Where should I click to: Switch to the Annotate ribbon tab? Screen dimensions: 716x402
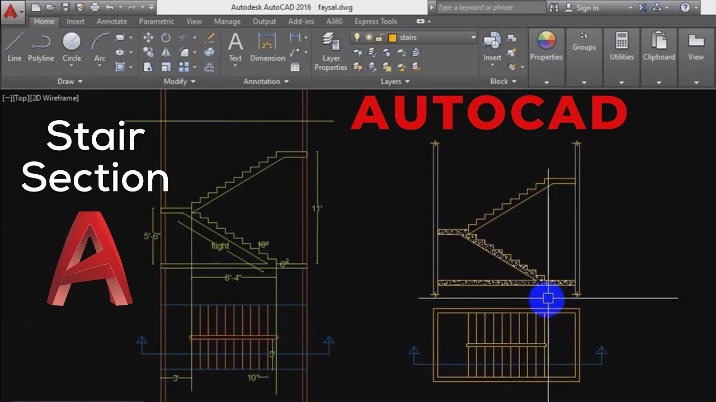(x=111, y=21)
